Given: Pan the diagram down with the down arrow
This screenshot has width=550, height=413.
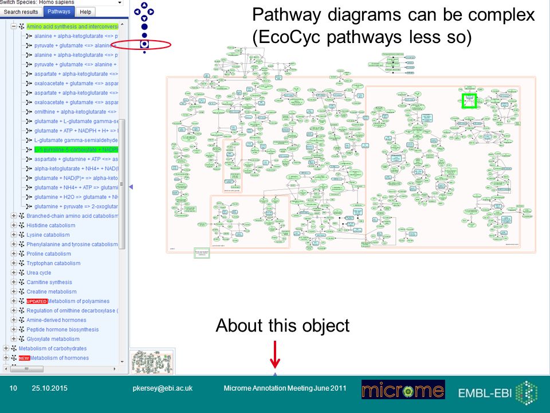Looking at the screenshot, I should pyautogui.click(x=144, y=18).
